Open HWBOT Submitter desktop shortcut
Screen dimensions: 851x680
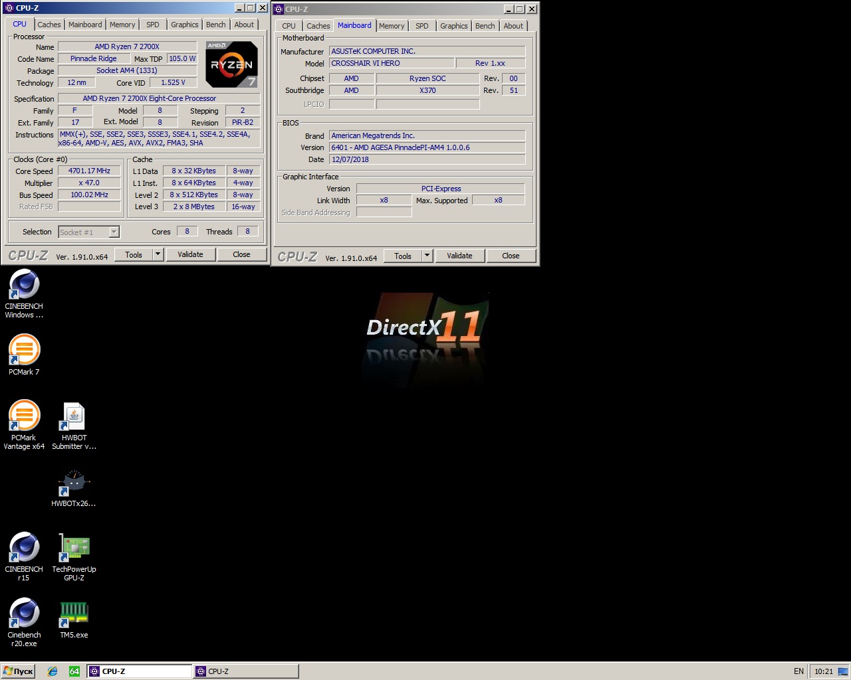pos(74,425)
